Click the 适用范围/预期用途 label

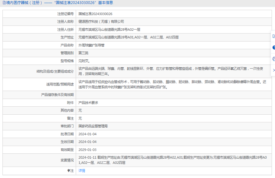pos(60,84)
